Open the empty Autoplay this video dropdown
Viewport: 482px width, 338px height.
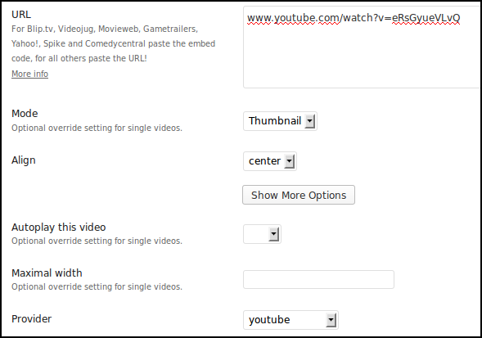tap(262, 234)
